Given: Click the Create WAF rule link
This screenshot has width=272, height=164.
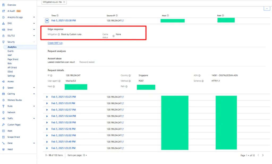Looking at the screenshot, I should [x=55, y=43].
